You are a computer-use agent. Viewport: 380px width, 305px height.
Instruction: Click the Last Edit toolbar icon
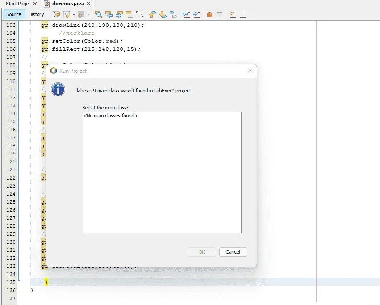pos(56,15)
